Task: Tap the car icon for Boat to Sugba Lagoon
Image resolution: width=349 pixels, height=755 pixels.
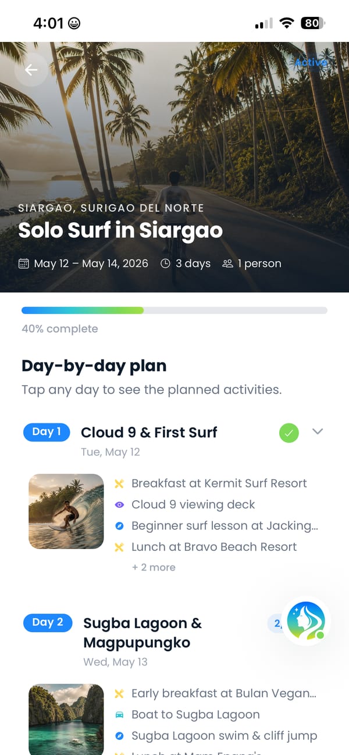Action: (119, 714)
